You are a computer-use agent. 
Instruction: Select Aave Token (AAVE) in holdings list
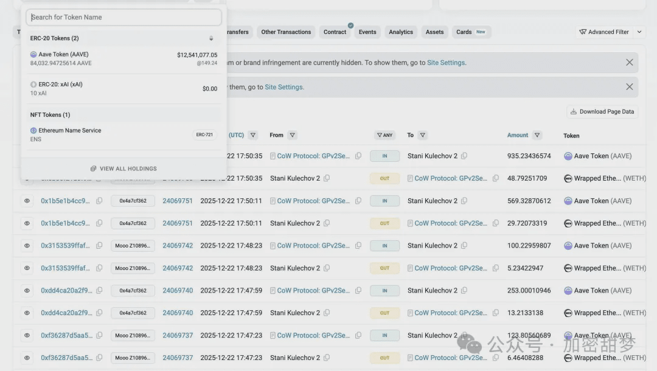tap(123, 58)
